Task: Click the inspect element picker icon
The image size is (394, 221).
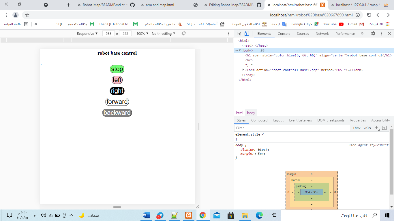Action: click(x=239, y=34)
